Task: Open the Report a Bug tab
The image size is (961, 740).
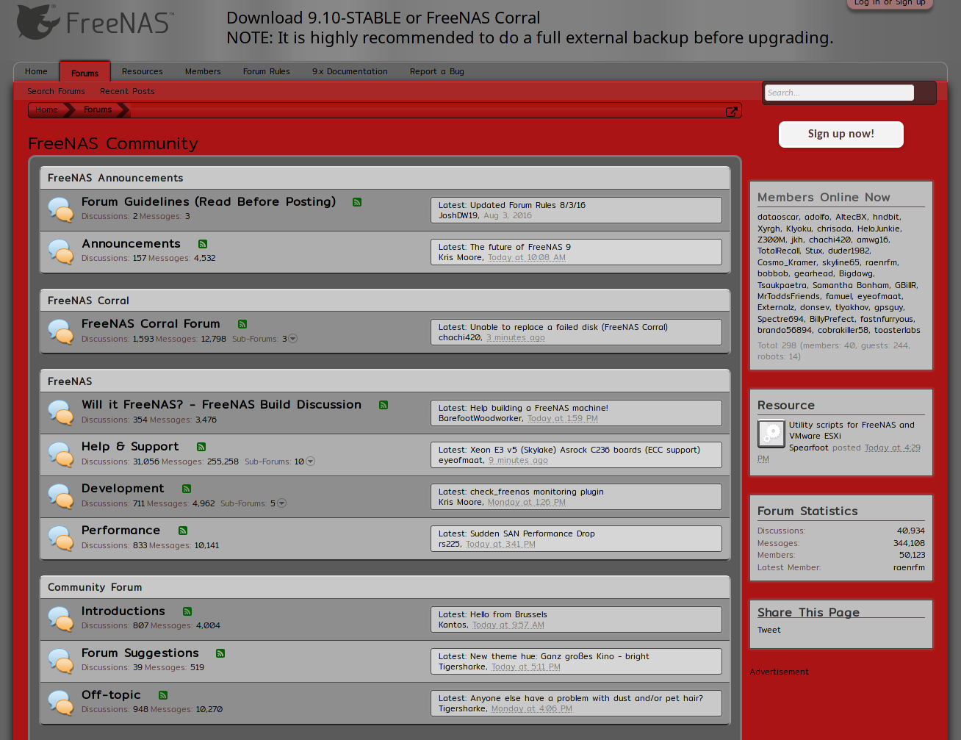Action: [x=437, y=71]
